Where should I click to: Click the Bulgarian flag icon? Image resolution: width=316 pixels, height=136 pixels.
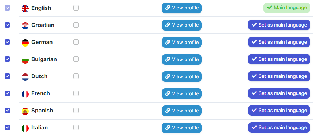tap(25, 60)
